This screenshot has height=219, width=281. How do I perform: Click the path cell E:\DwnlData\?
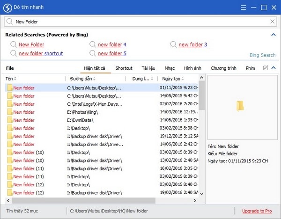coord(80,120)
